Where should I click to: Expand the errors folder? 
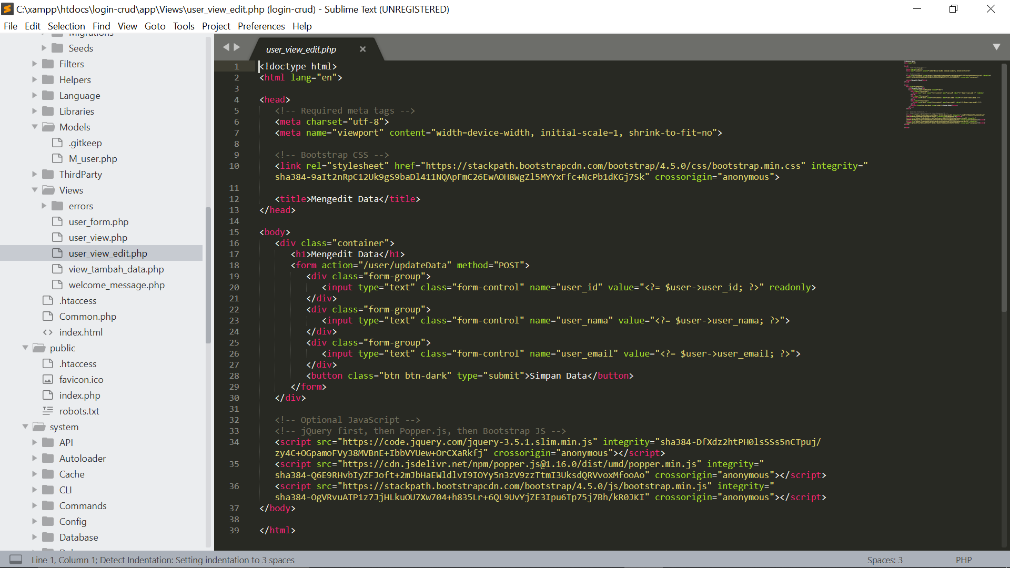[x=44, y=206]
